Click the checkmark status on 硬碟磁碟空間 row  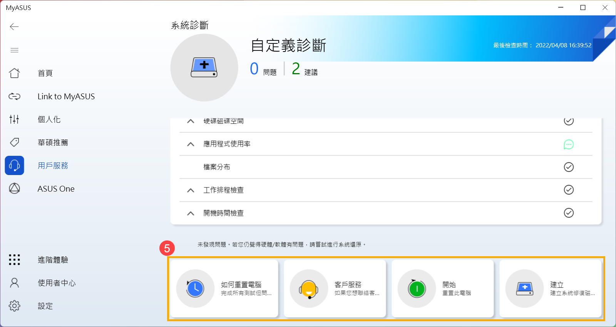click(x=569, y=121)
